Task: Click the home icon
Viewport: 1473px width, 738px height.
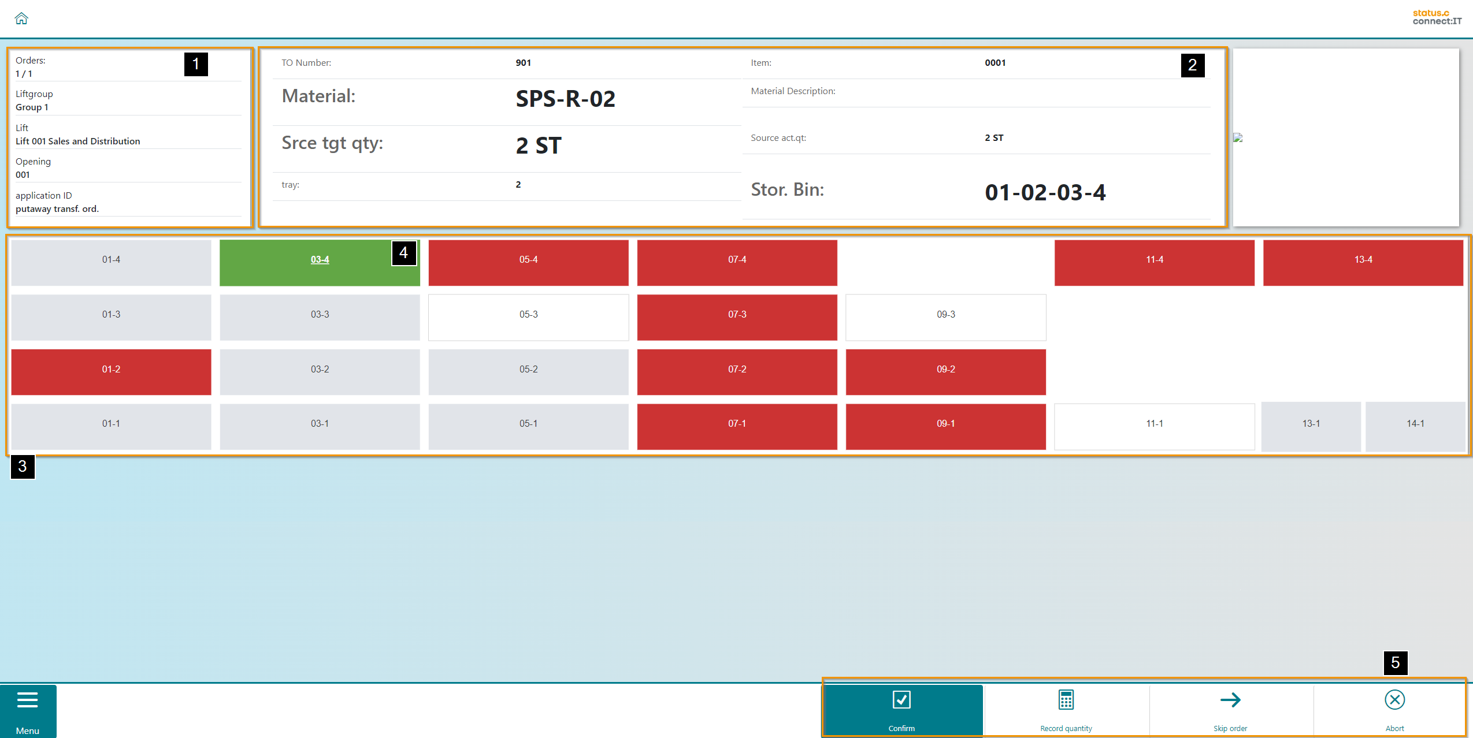Action: click(21, 18)
